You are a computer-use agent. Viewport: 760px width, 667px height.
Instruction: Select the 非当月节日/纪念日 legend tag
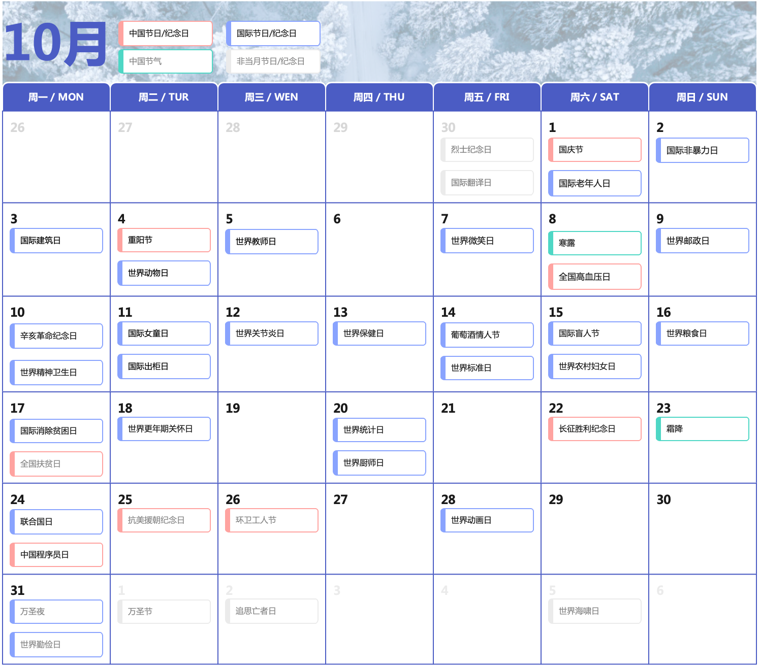click(x=273, y=61)
